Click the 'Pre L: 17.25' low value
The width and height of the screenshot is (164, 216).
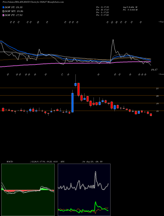[102, 12]
